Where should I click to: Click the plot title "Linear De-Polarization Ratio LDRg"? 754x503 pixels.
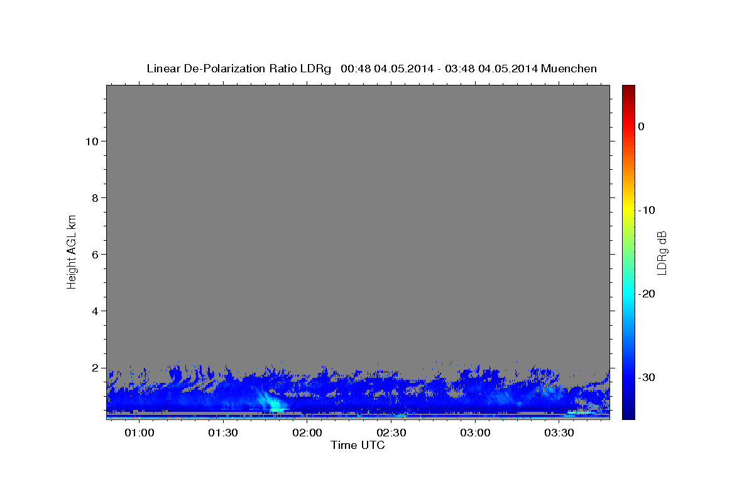click(x=239, y=69)
